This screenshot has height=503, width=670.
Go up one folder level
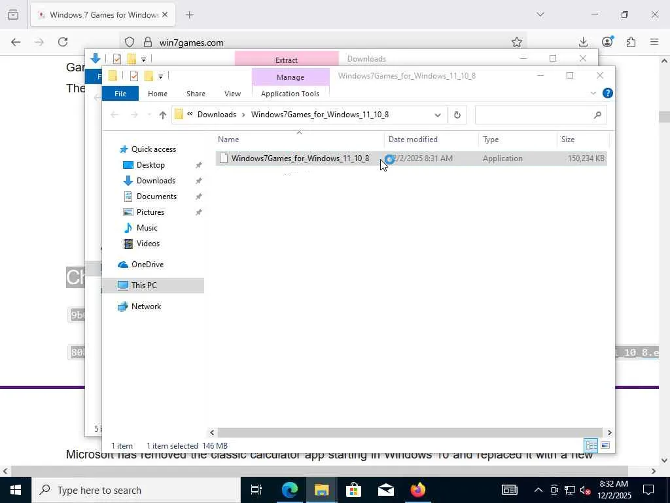(x=162, y=115)
